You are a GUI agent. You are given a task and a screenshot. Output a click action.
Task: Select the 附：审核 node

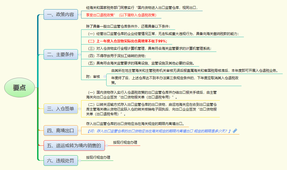pyautogui.click(x=93, y=77)
